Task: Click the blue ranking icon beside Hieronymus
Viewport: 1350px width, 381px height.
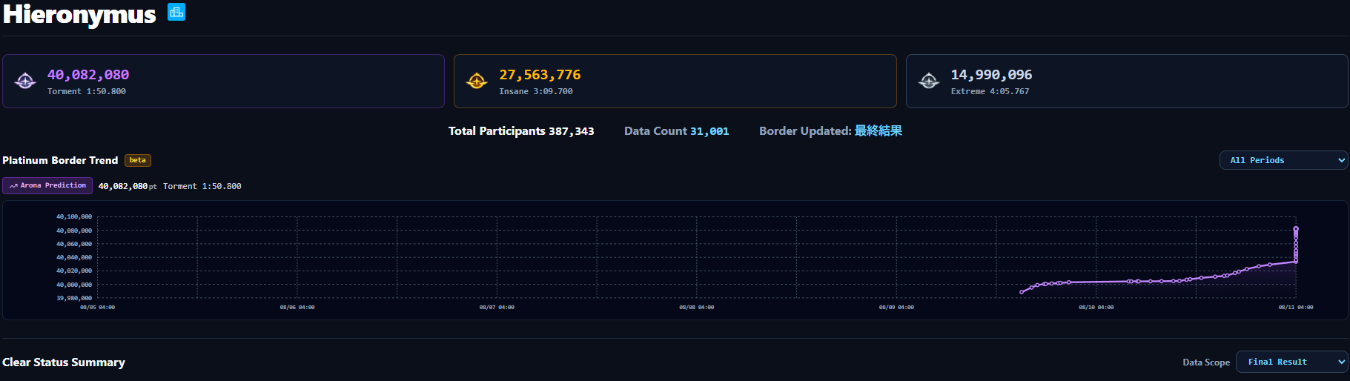Action: pyautogui.click(x=176, y=12)
